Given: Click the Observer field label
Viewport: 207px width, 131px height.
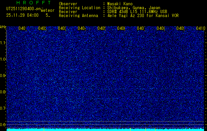Looking at the screenshot, I should tap(68, 4).
